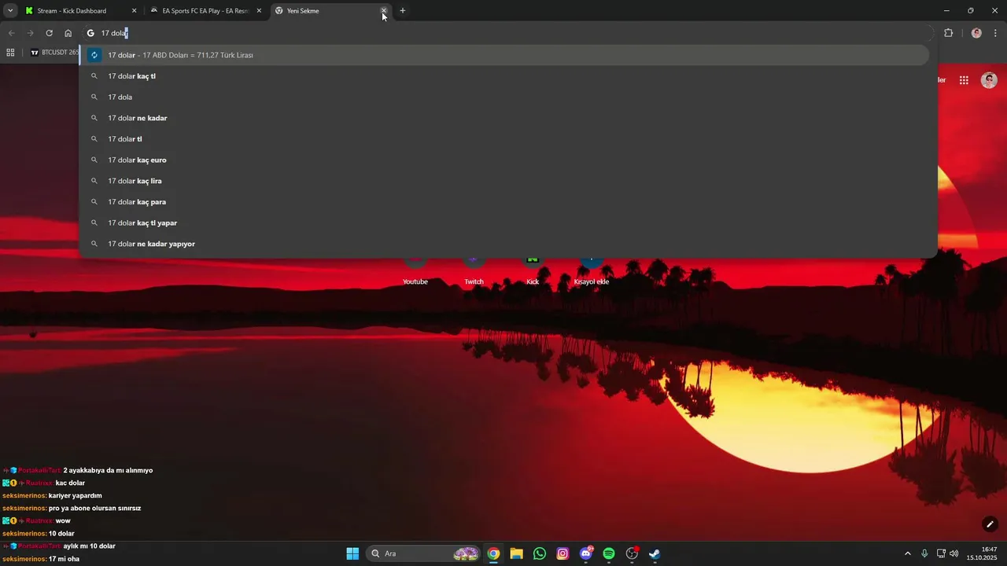Open Instagram from the taskbar

click(x=563, y=553)
